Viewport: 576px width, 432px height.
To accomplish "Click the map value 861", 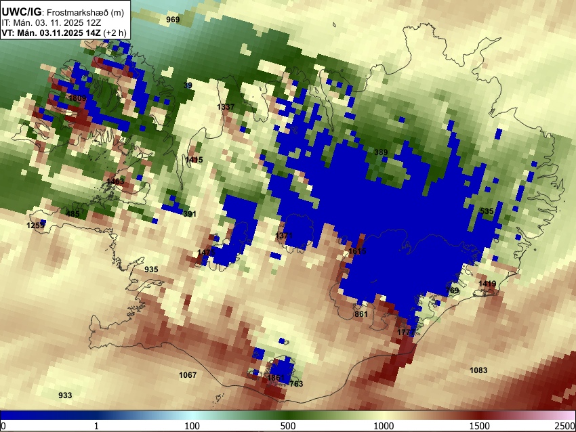I will (361, 314).
